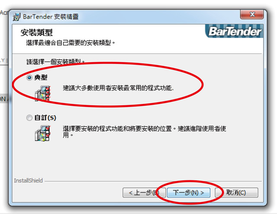This screenshot has height=214, width=277.
Task: Click the partially visible Acr text behind dialog
Action: (4, 13)
